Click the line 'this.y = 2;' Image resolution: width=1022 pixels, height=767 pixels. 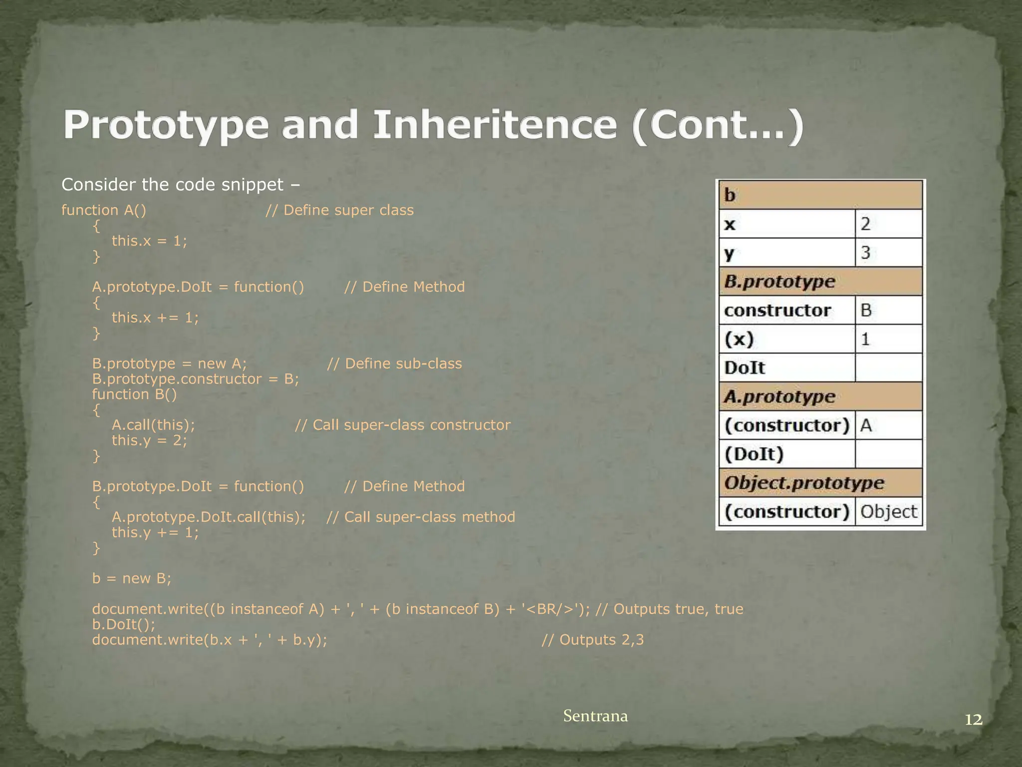[149, 440]
